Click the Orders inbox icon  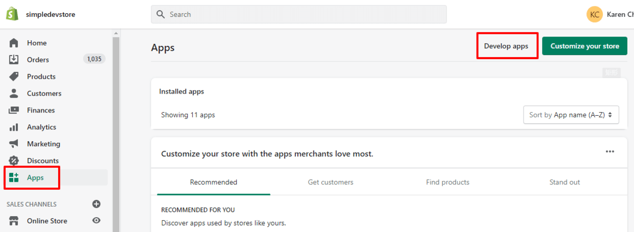14,60
